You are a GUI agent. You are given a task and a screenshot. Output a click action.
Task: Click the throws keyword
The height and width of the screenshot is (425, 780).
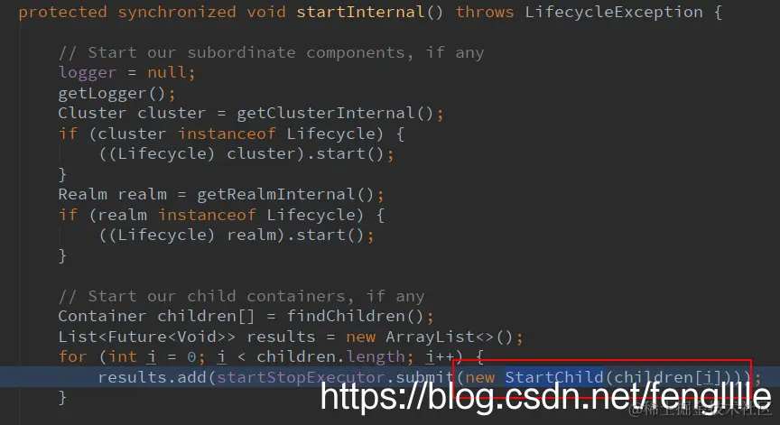coord(485,12)
